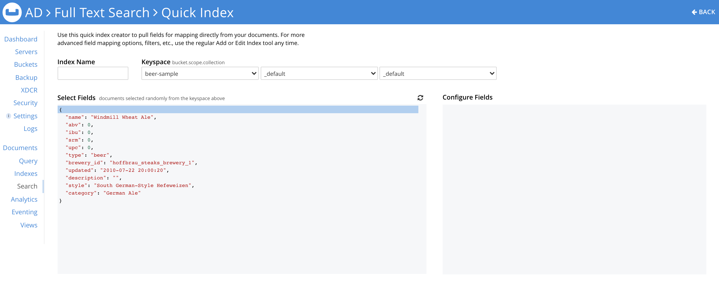This screenshot has width=719, height=283.
Task: Open Security settings from sidebar
Action: (x=25, y=103)
